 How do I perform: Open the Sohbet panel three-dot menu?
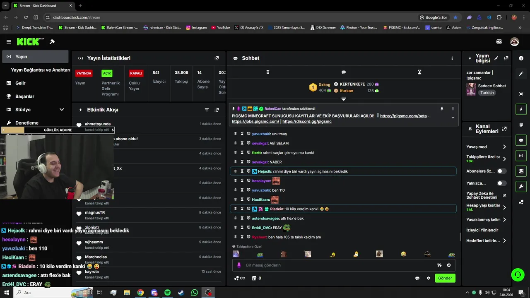pos(452,58)
